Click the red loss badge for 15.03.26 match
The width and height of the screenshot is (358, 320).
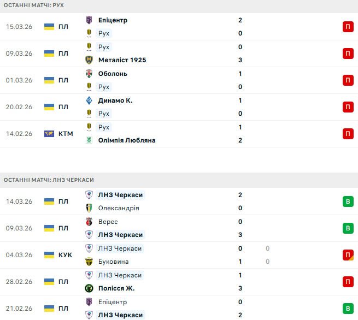pyautogui.click(x=348, y=27)
